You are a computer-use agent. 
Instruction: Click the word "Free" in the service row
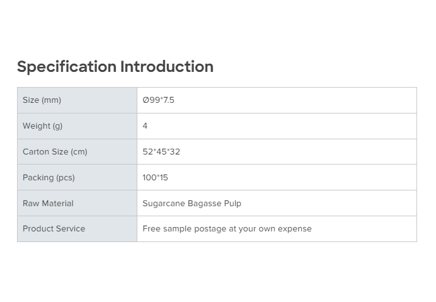tap(151, 229)
